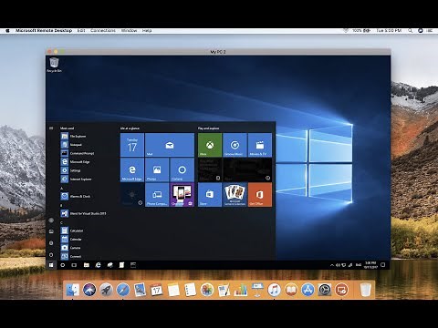The height and width of the screenshot is (328, 438).
Task: Click the Windows Start button
Action: click(x=51, y=265)
